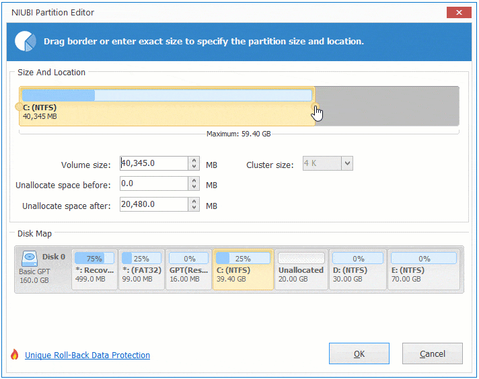Increase Unallocate space before value
The image size is (479, 379).
[194, 180]
